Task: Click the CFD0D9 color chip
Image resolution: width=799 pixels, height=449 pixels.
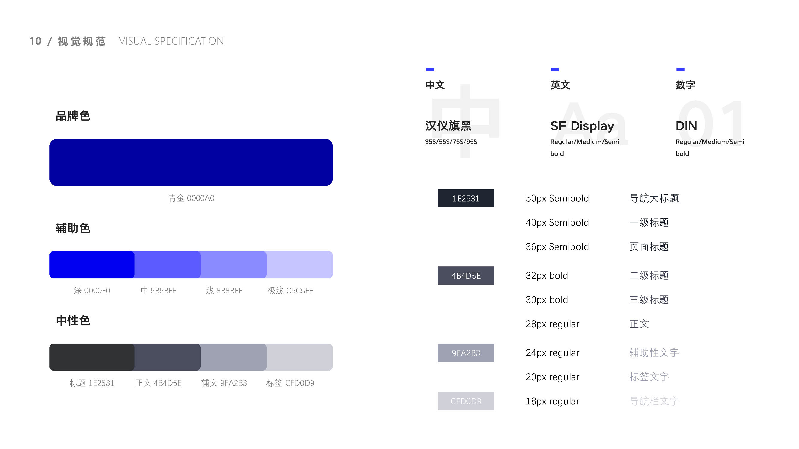Action: tap(466, 401)
